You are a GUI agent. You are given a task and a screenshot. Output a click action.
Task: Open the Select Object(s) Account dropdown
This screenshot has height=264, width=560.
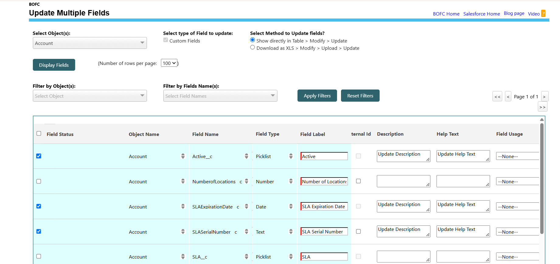90,43
